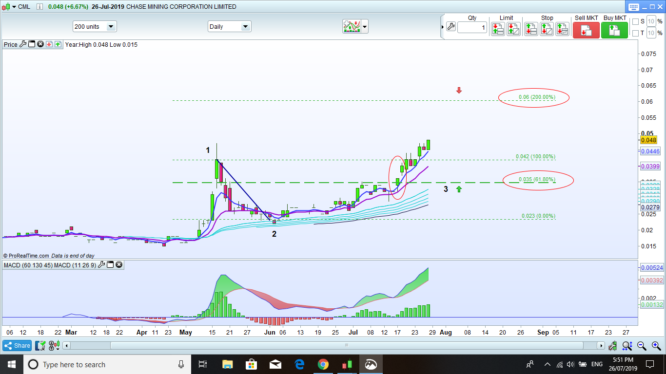Click the chart horizontal scrollbar thumb
The height and width of the screenshot is (374, 666).
coord(347,346)
